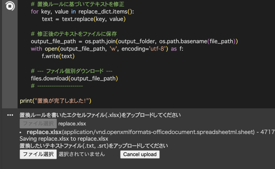
Task: Click the text.replace(key, value) line
Action: 84,19
